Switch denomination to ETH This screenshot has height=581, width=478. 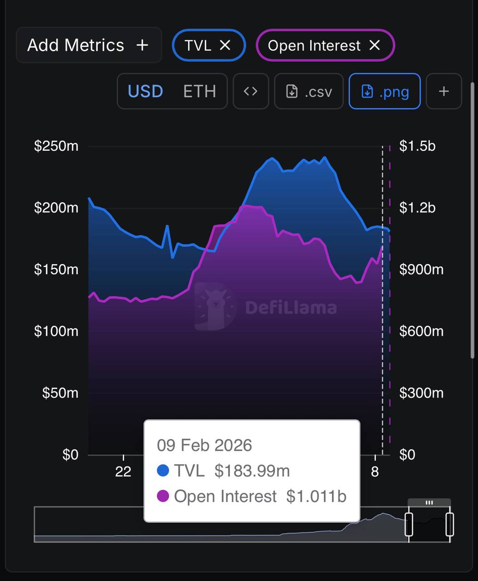[199, 91]
